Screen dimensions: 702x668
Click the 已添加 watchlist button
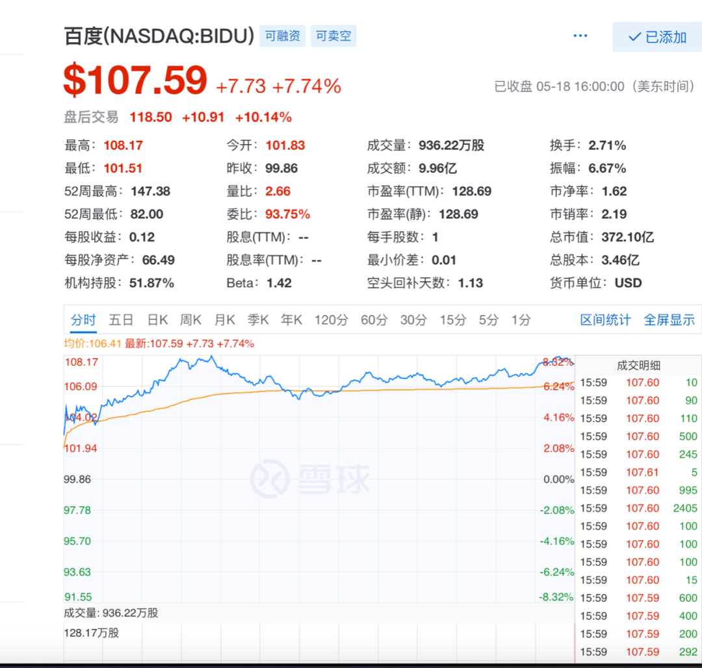(656, 37)
